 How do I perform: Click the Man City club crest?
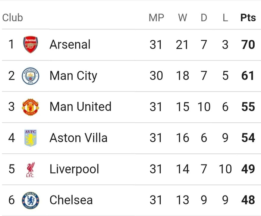click(x=30, y=76)
